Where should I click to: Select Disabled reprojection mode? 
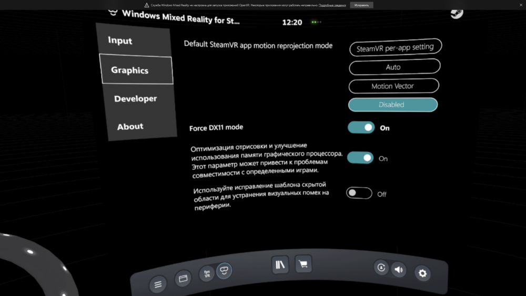click(x=393, y=105)
